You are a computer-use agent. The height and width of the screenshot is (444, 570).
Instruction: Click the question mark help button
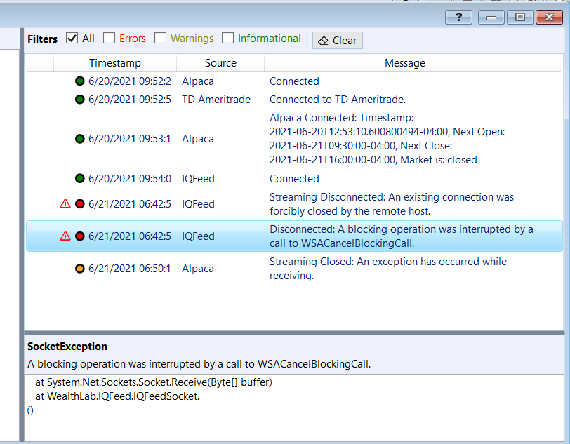(459, 17)
